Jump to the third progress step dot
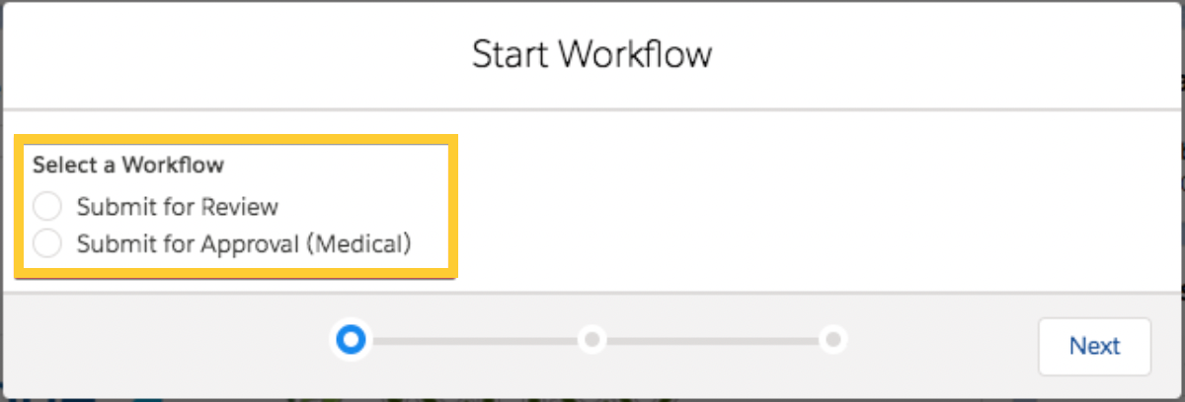1185x402 pixels. 833,340
